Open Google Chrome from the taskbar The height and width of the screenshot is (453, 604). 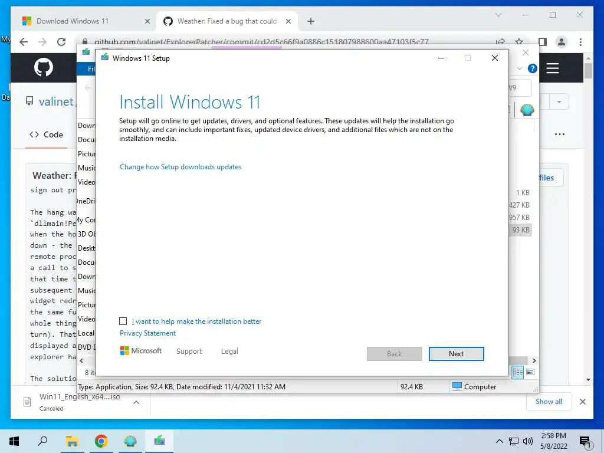(101, 441)
